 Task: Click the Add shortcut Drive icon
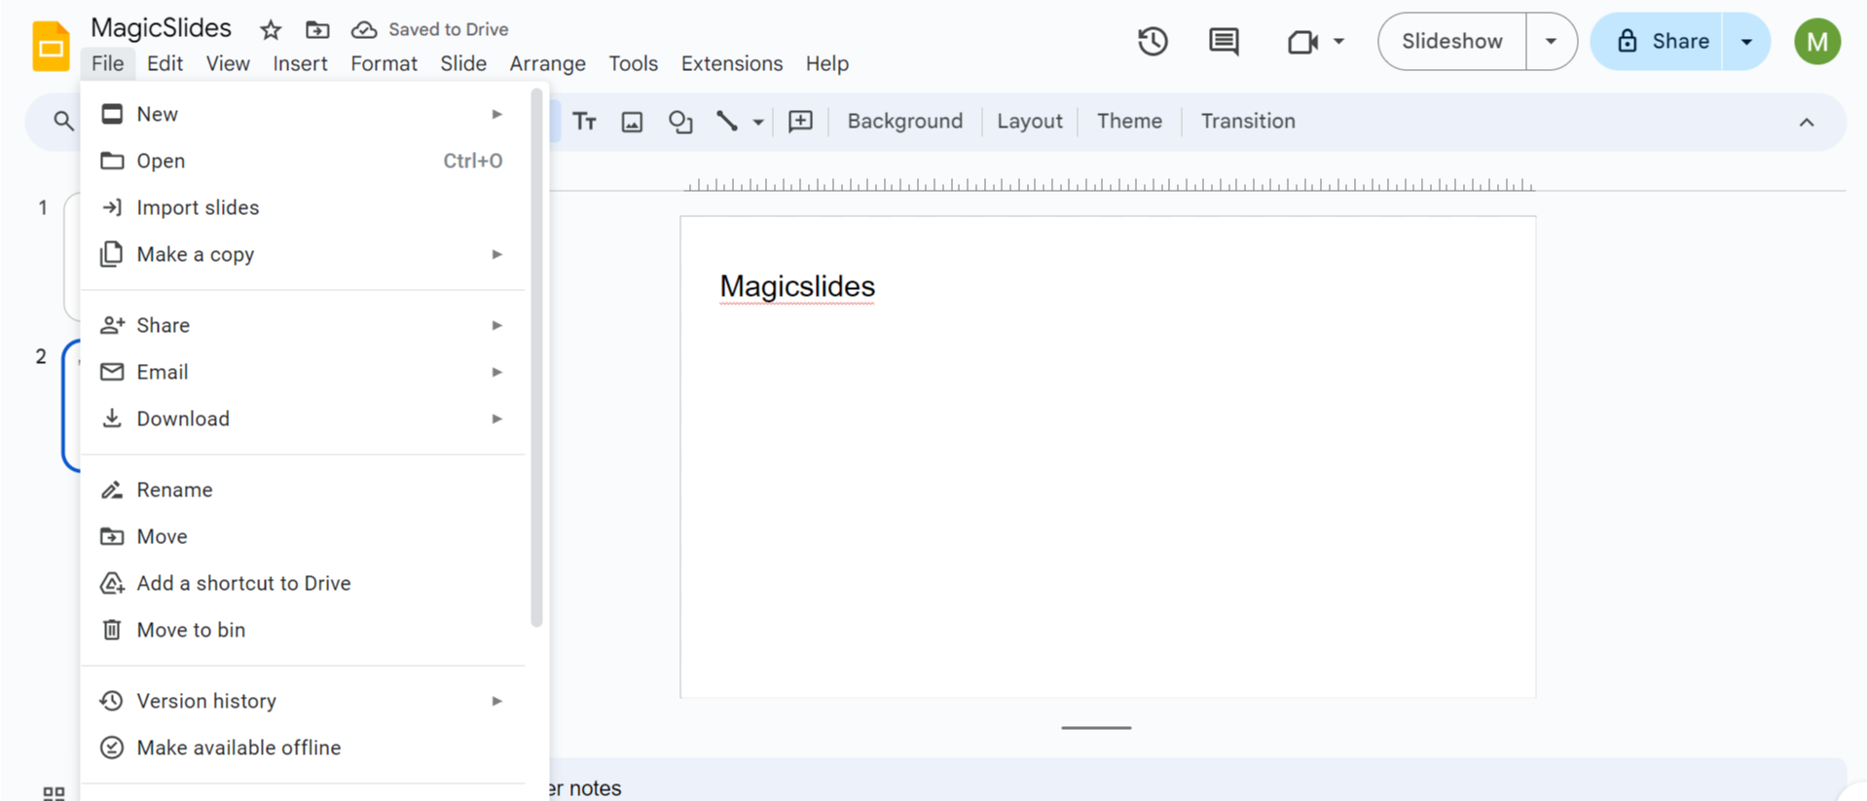[112, 583]
